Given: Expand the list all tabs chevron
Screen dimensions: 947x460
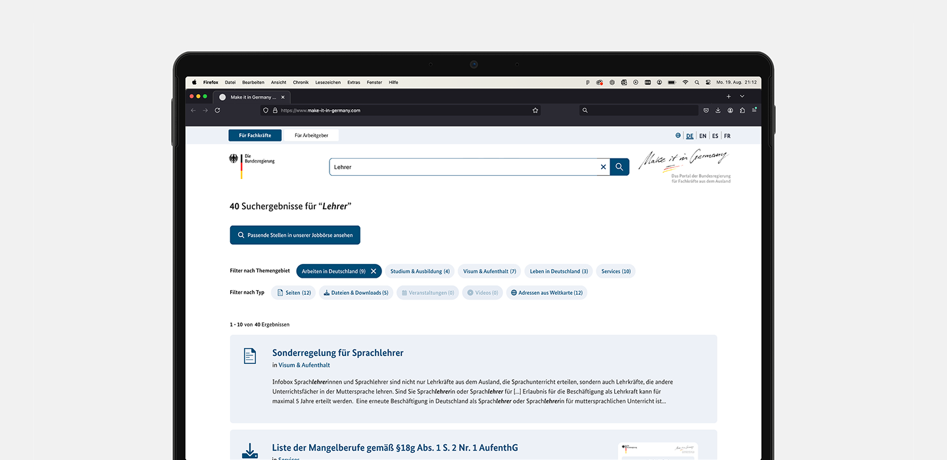Looking at the screenshot, I should click(x=742, y=97).
